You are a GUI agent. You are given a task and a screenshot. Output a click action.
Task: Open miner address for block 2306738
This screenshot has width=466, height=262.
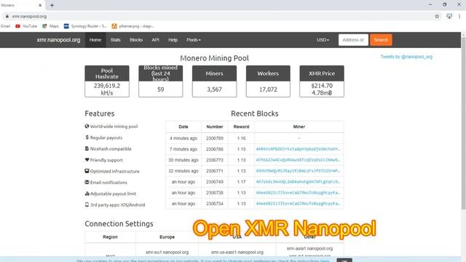click(298, 192)
